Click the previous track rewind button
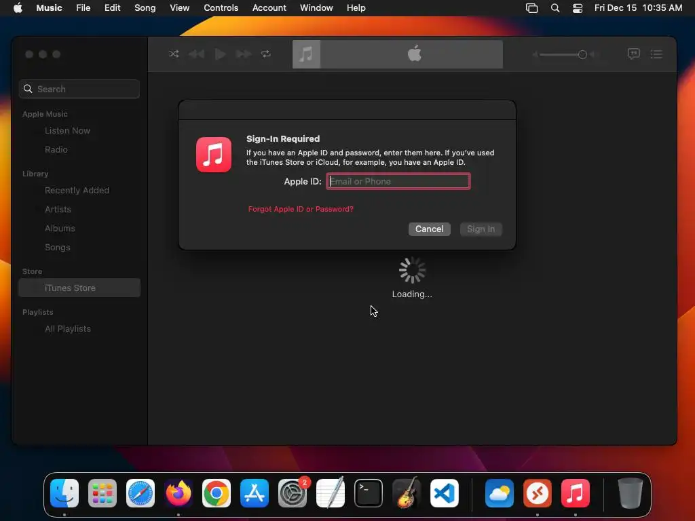 click(196, 54)
